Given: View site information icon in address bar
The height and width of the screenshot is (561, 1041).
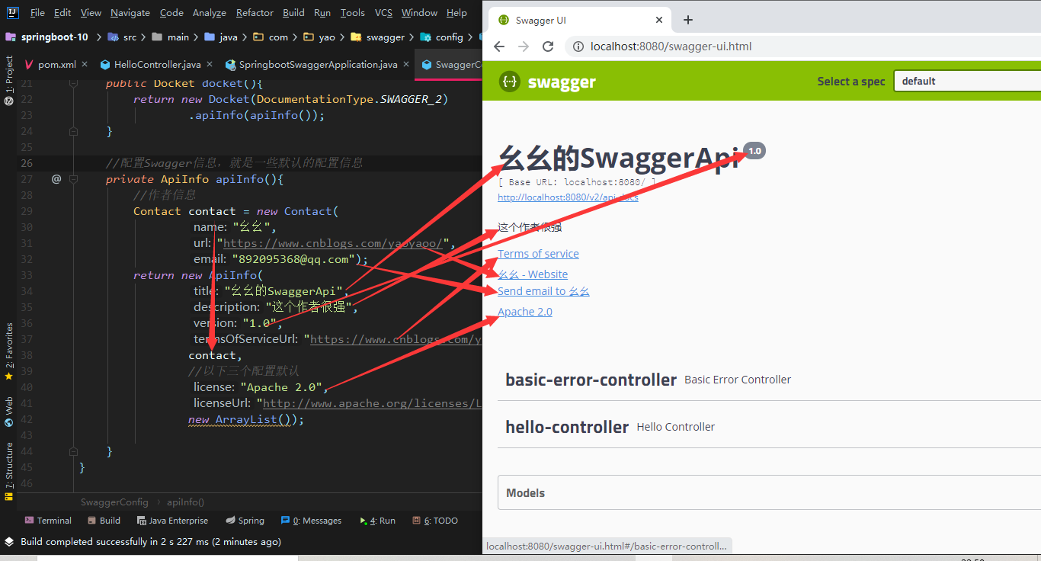Looking at the screenshot, I should click(578, 46).
